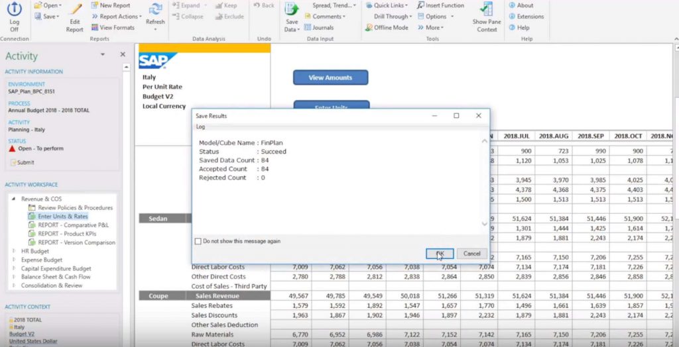The image size is (679, 347).
Task: Click the Submit activity button
Action: point(23,163)
